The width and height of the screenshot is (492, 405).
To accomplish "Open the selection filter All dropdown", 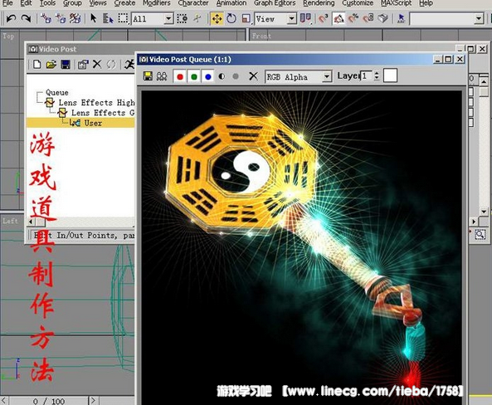I will click(153, 19).
